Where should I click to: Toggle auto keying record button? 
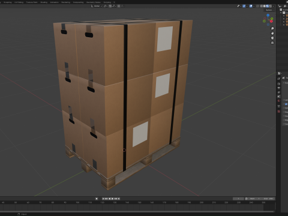click(97, 199)
